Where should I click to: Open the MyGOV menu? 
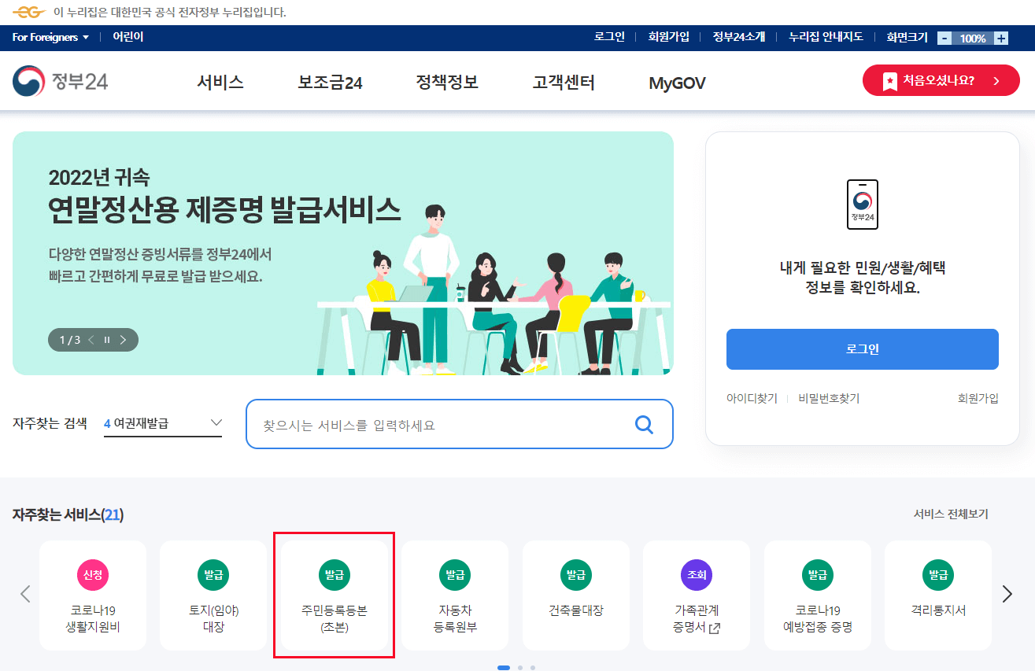click(x=677, y=83)
